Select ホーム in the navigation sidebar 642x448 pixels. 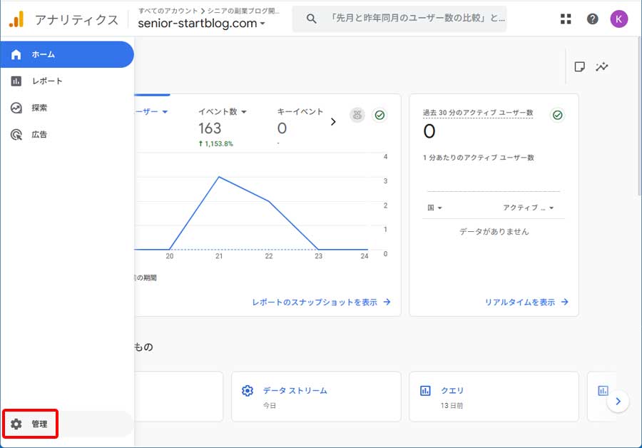(41, 54)
